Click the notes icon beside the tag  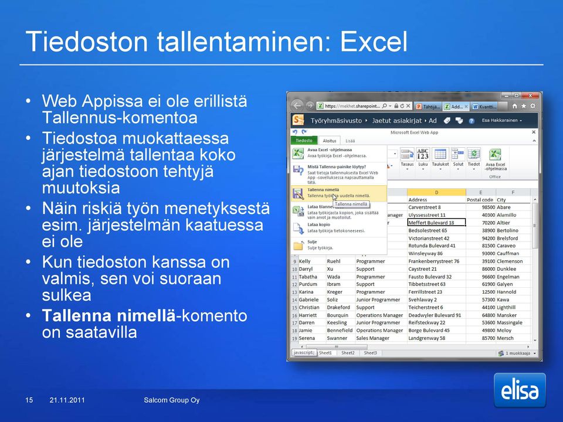point(459,121)
